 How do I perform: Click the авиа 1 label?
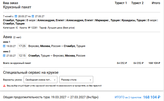[7, 42]
